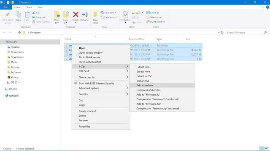This screenshot has height=151, width=270.
Task: Click the Forward navigation arrow
Action: coord(10,33)
